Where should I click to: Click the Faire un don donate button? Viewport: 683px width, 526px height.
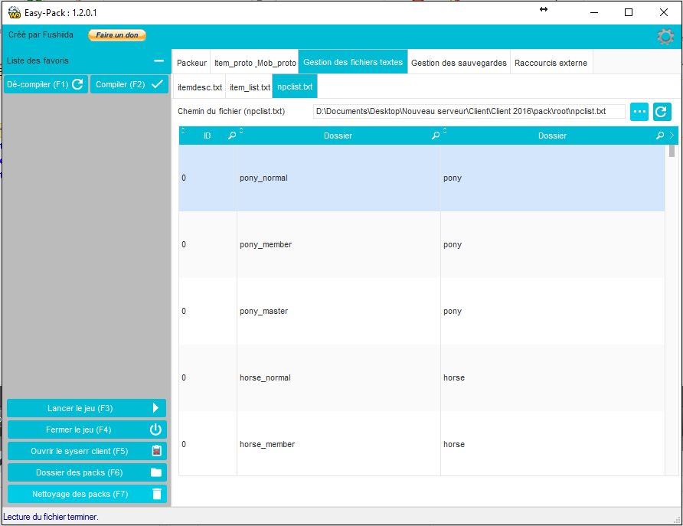coord(116,35)
